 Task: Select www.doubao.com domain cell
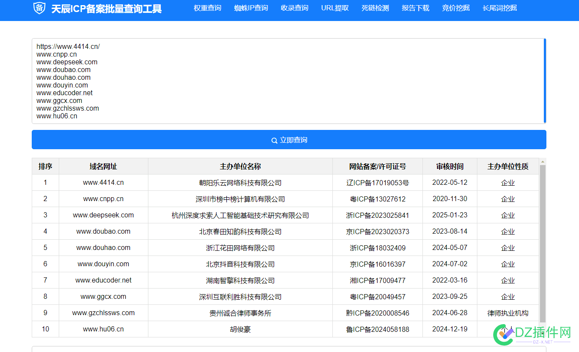click(103, 232)
